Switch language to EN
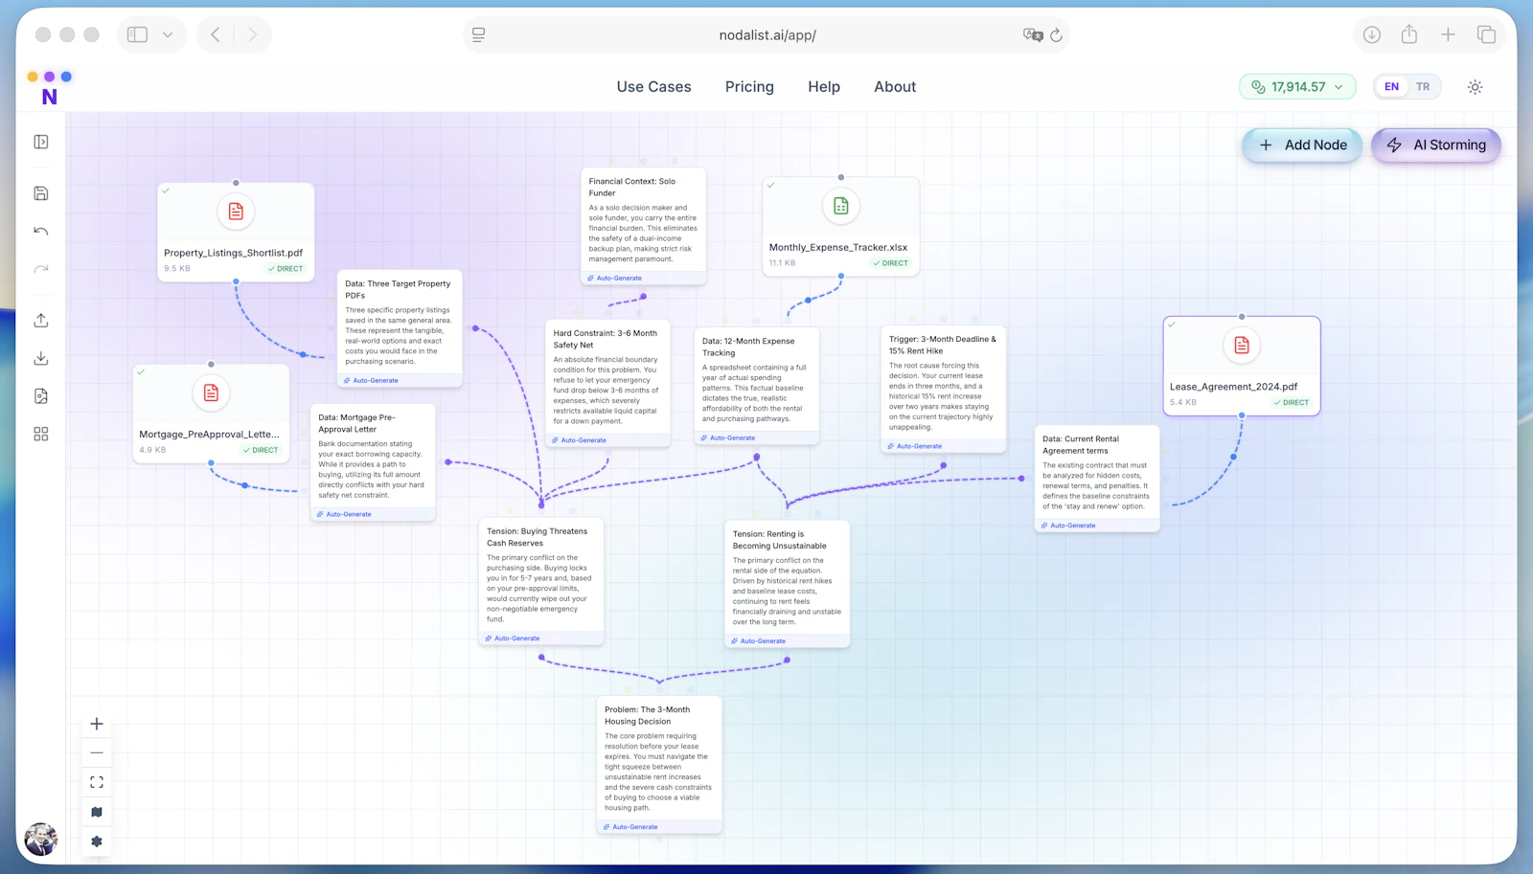Screen dimensions: 1533x874 click(x=1391, y=87)
